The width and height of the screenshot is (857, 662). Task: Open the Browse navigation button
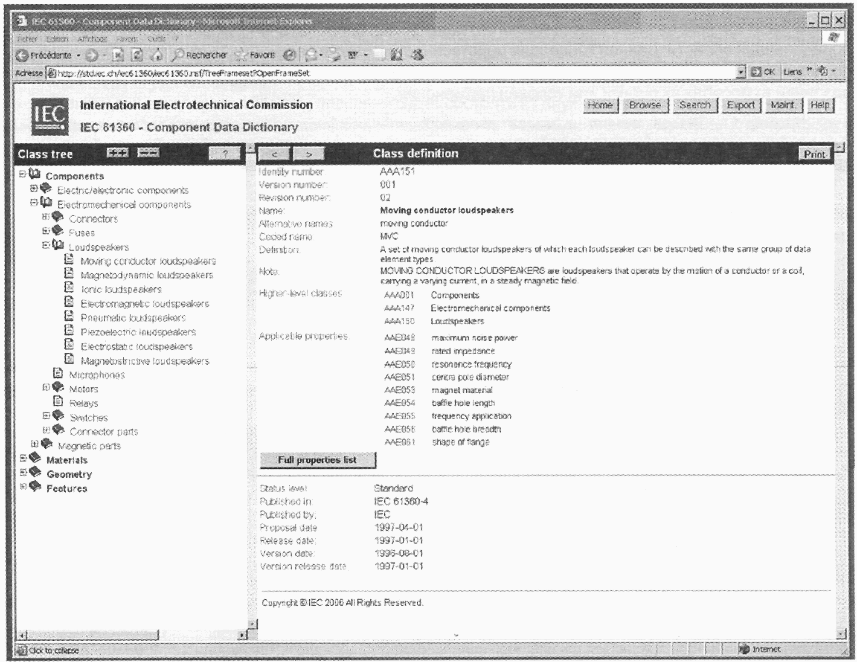[x=645, y=105]
